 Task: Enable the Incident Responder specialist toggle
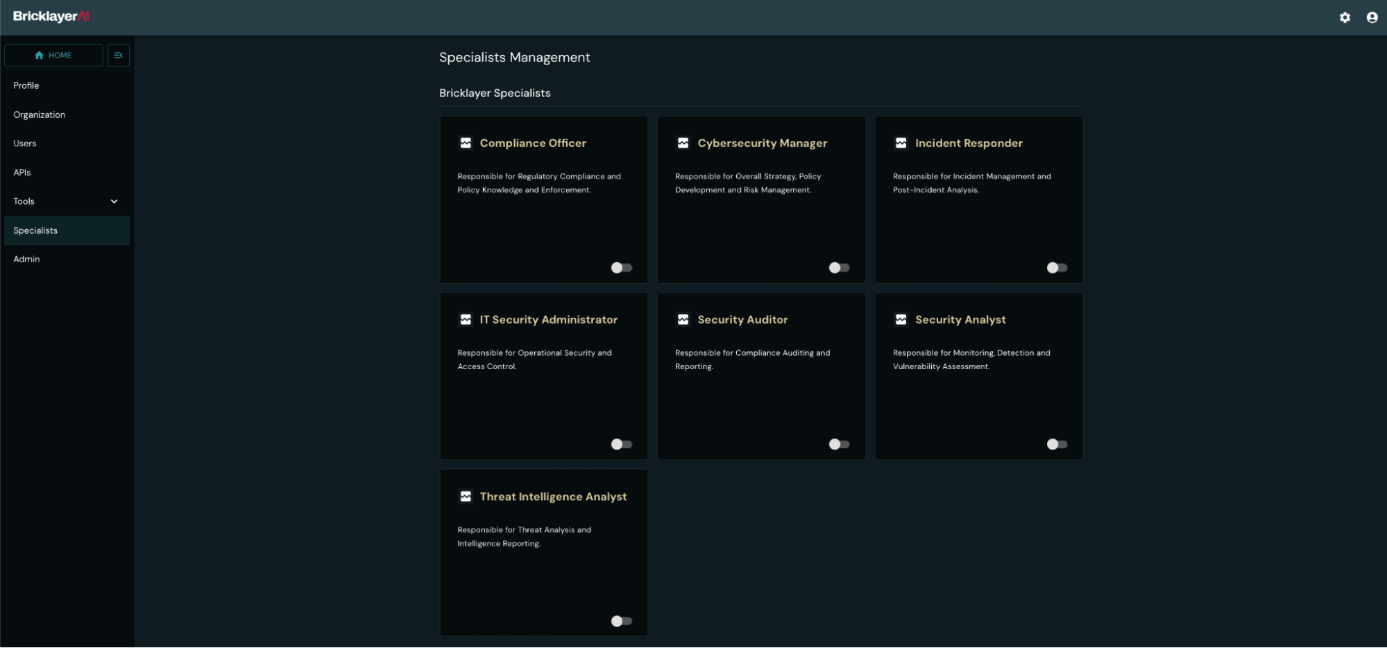pos(1057,268)
